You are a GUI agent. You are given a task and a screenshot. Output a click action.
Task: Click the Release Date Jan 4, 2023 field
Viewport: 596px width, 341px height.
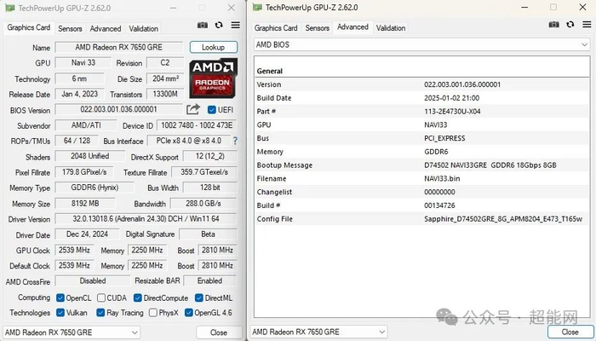coord(80,94)
